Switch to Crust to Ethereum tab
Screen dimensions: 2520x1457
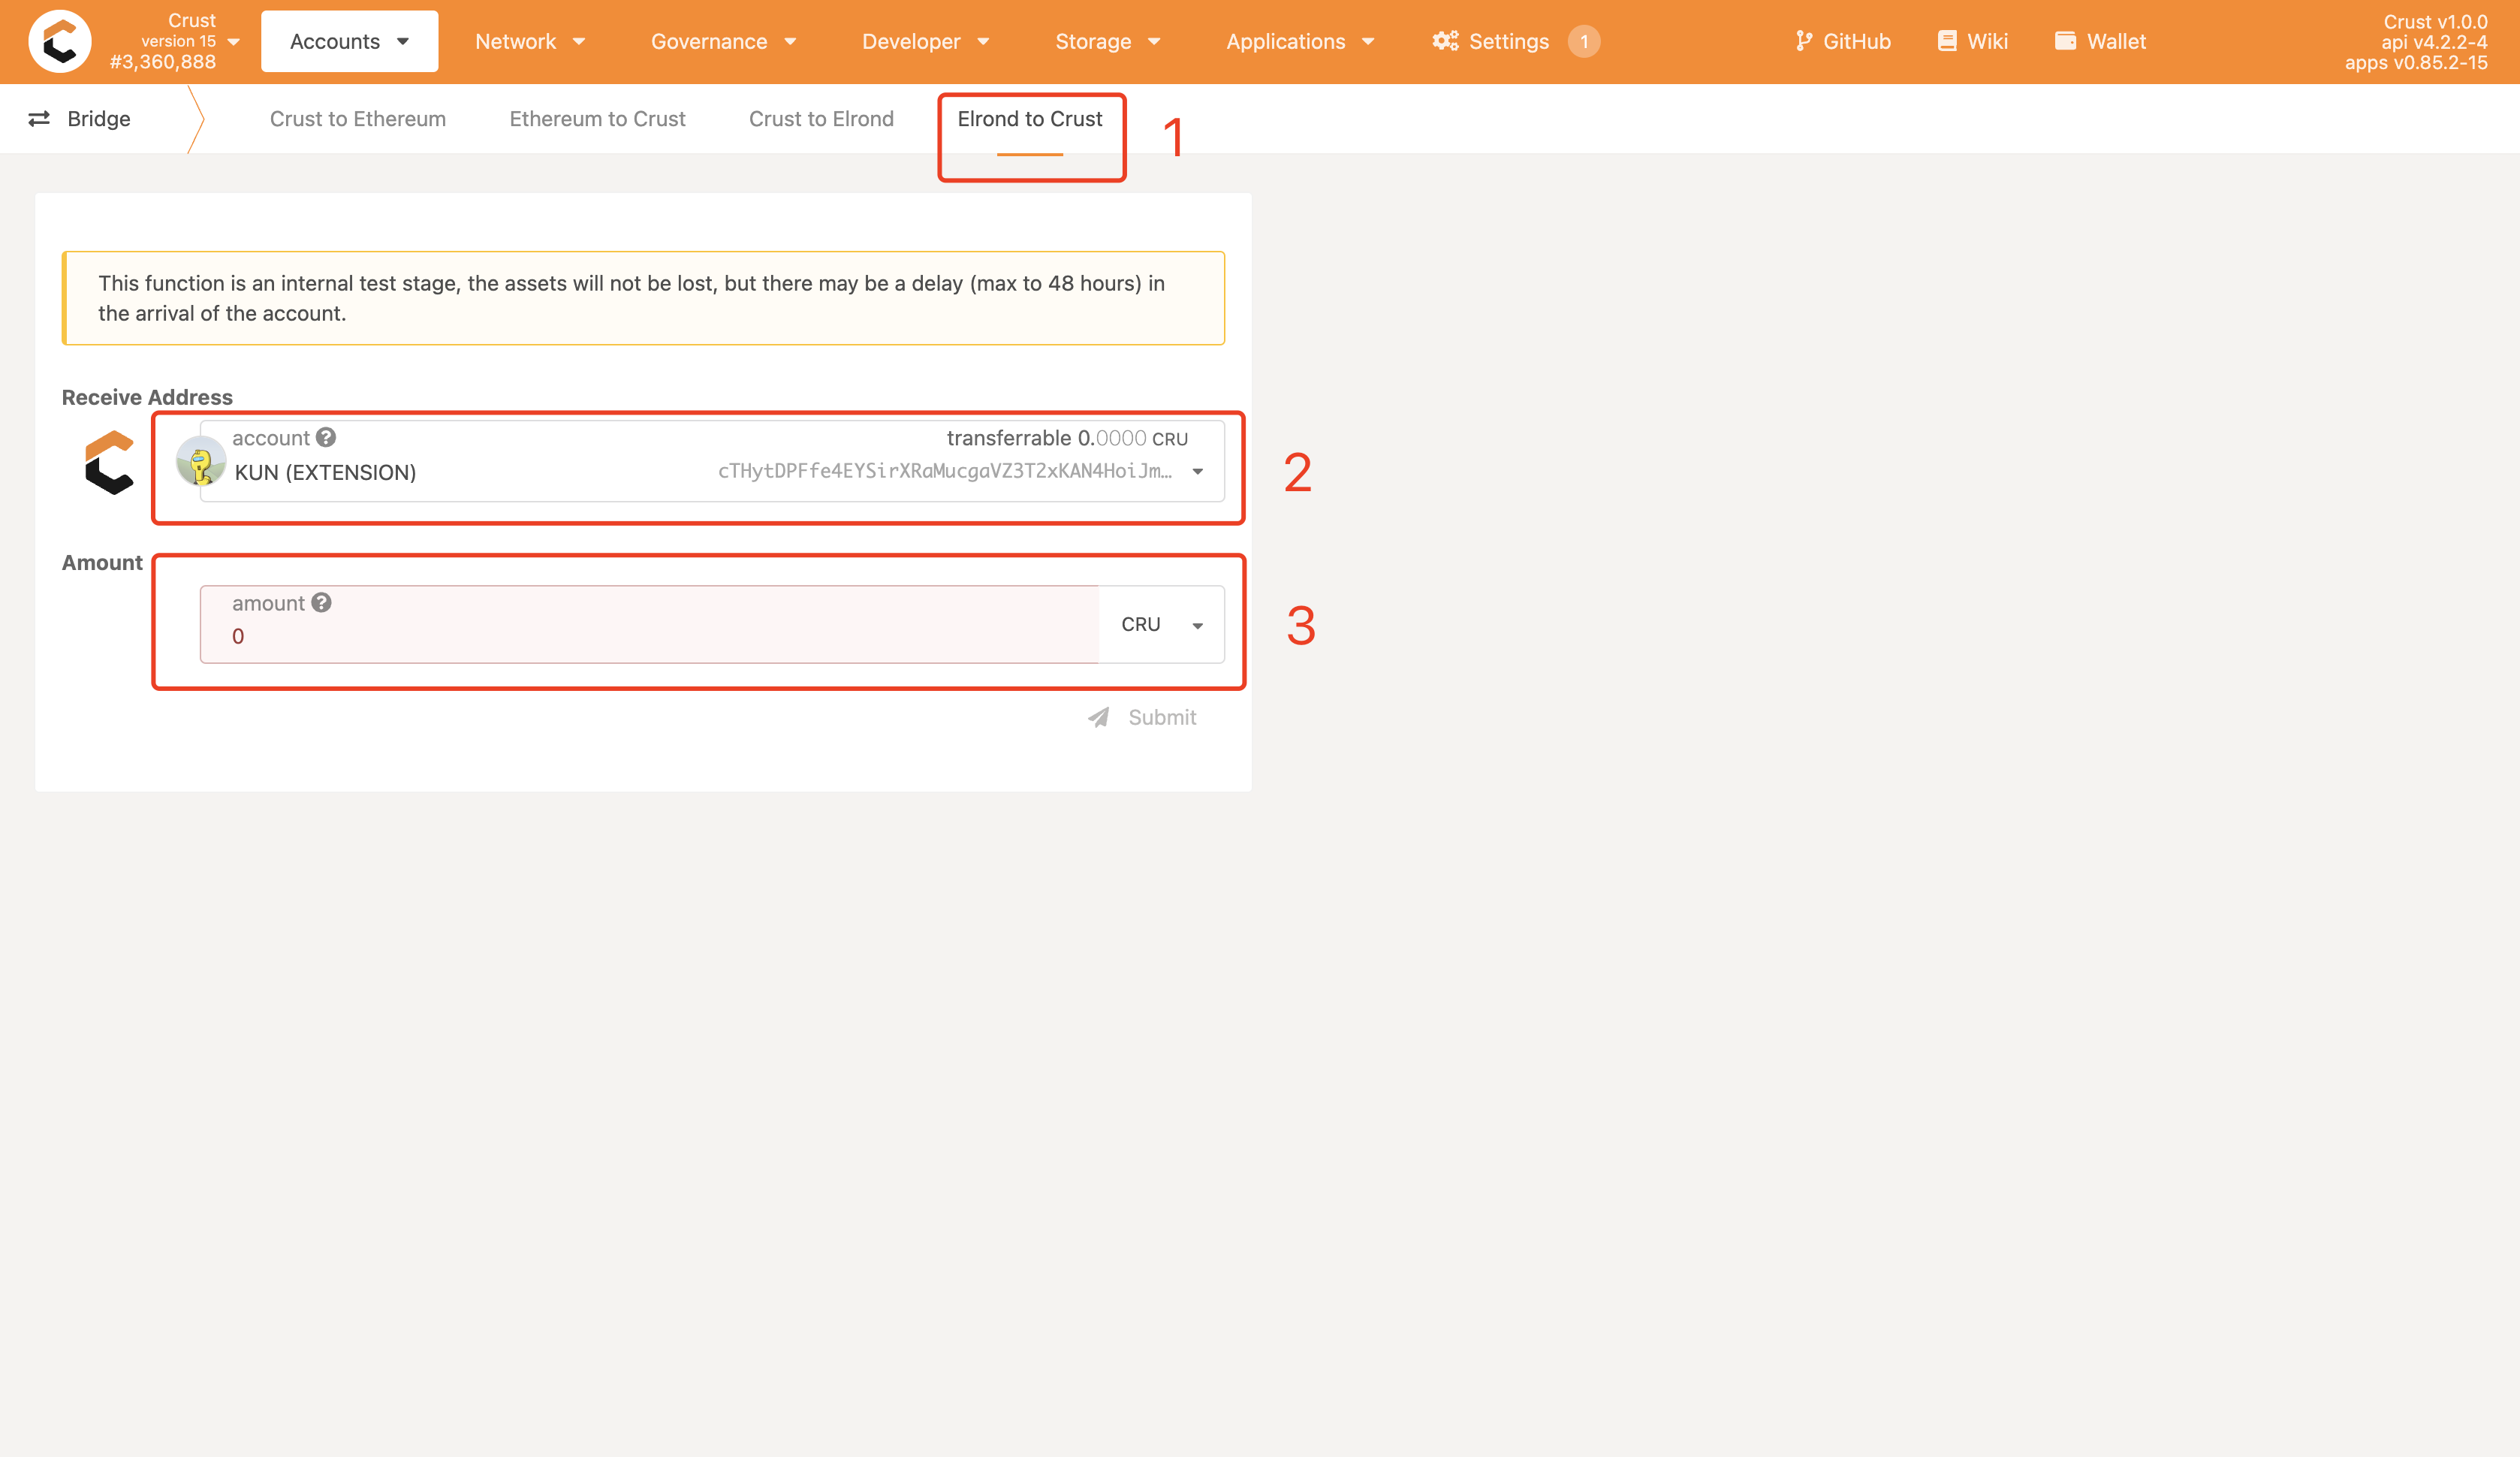point(358,119)
